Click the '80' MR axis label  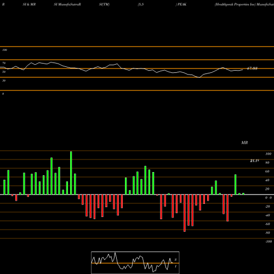tap(267, 163)
